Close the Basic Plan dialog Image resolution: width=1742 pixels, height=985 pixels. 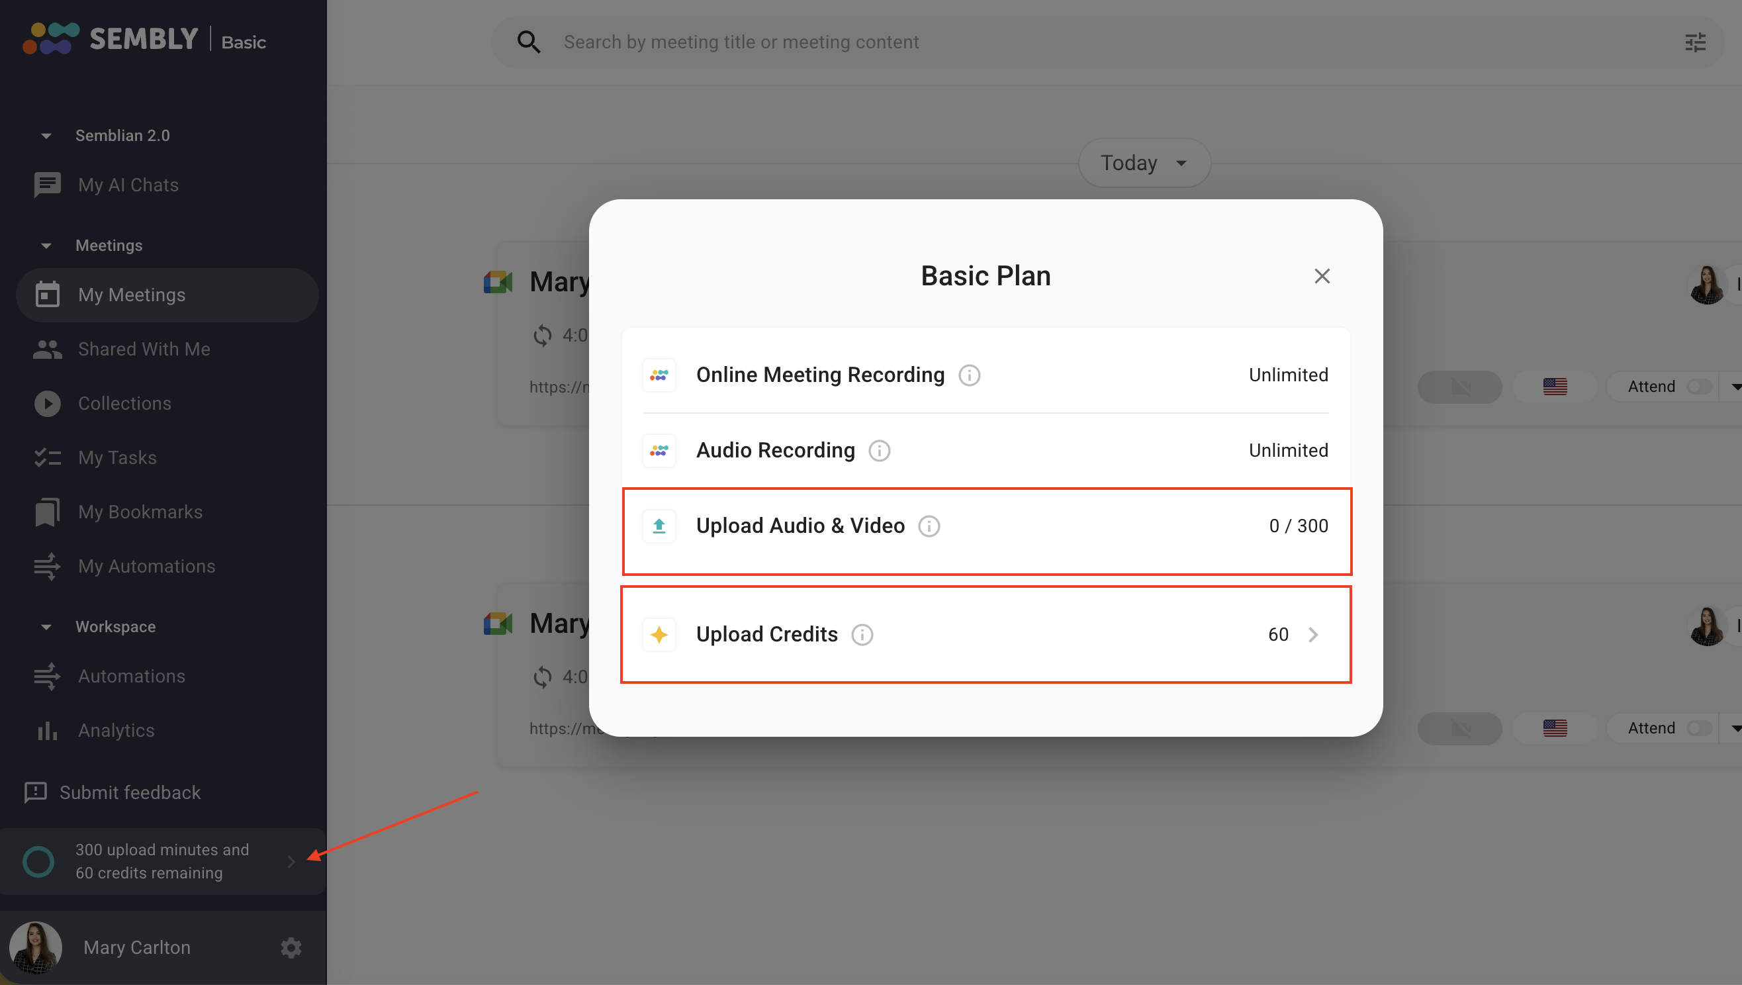pos(1321,276)
